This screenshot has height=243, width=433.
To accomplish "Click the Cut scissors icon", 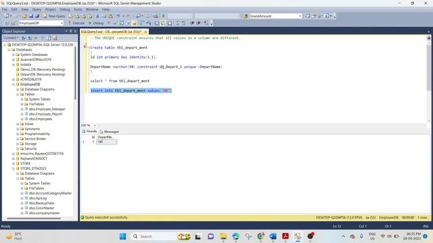I will point(97,16).
